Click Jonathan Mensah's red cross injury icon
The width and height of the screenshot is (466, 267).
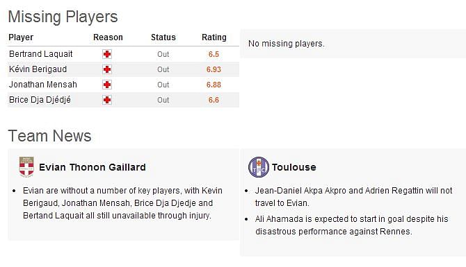107,85
